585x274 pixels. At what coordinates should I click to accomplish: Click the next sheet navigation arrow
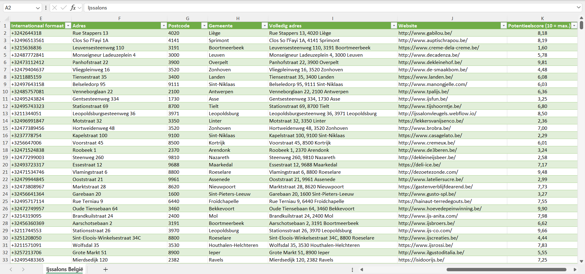[23, 269]
